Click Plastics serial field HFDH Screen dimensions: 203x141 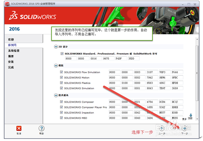177,83
